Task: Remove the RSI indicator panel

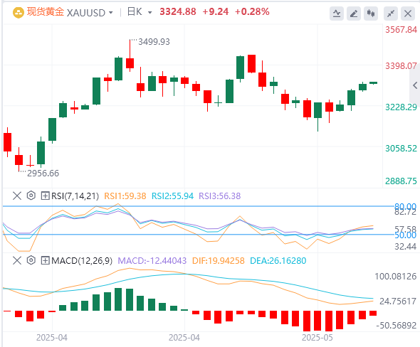Action: tap(17, 196)
